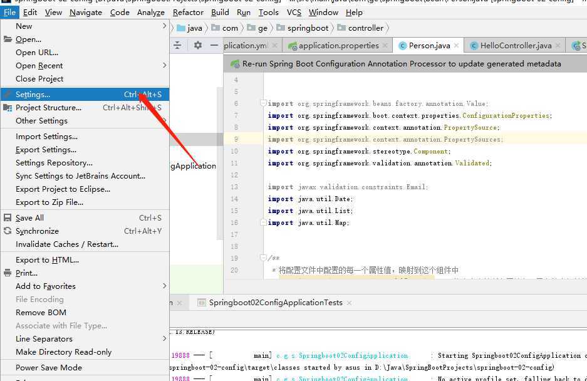
Task: Click the Print printer icon
Action: click(8, 273)
